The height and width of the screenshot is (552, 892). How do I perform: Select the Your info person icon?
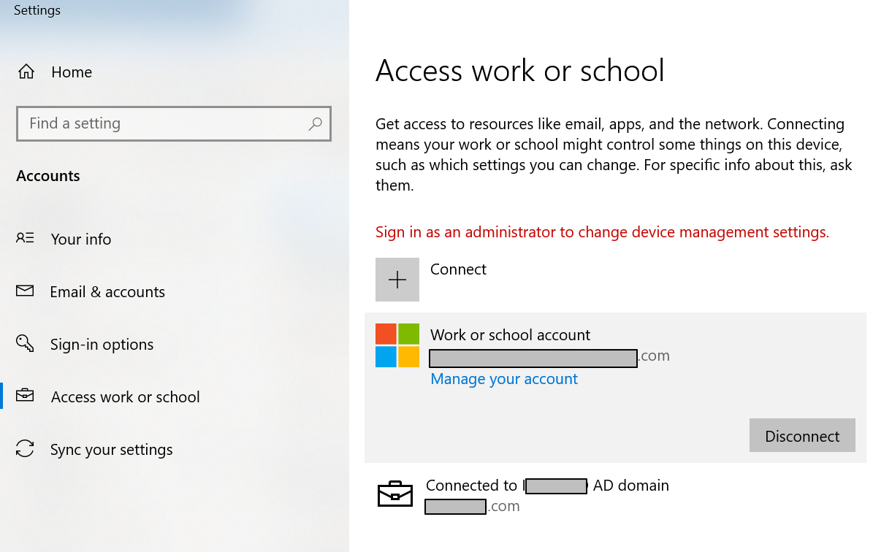[25, 239]
